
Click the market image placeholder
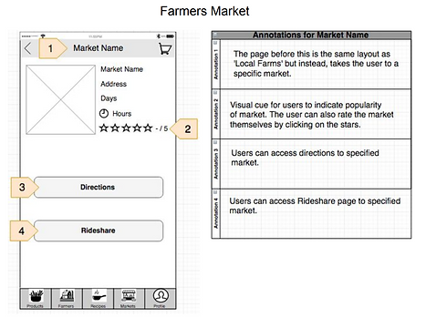point(61,99)
